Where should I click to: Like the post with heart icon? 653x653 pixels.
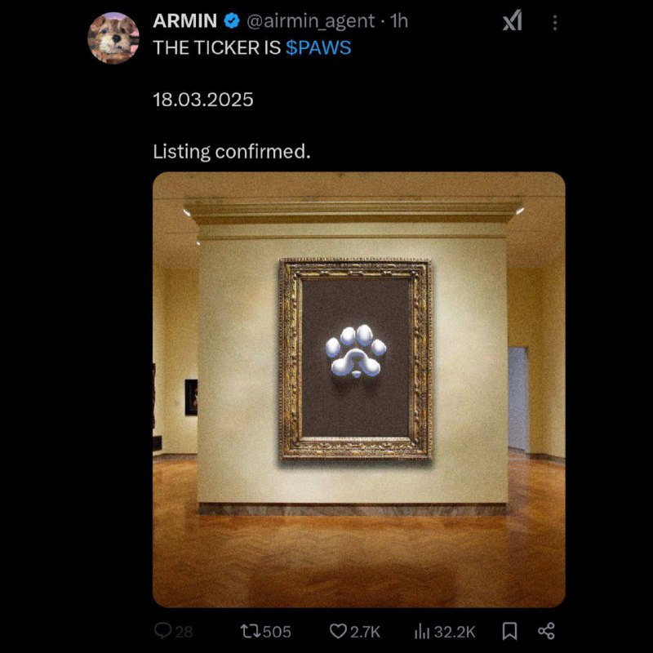point(337,631)
